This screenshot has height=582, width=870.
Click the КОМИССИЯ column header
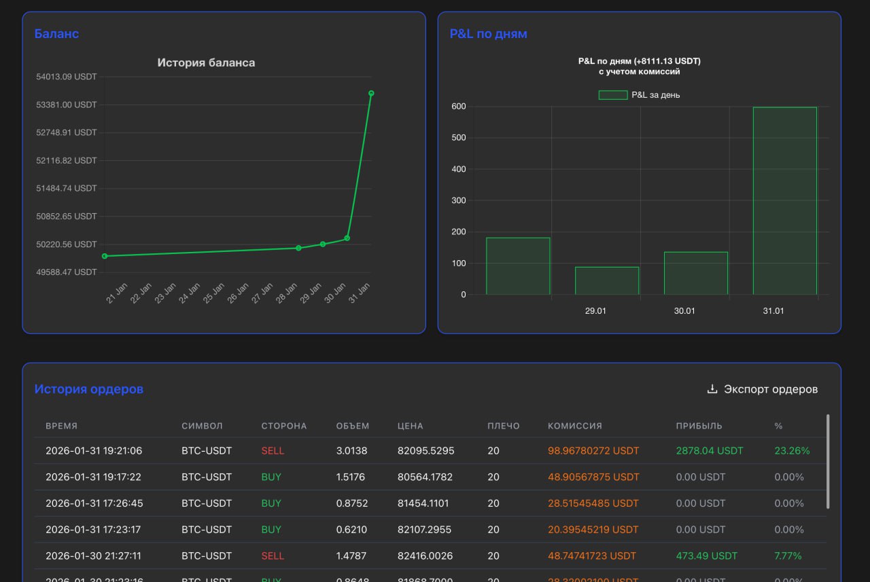coord(575,426)
